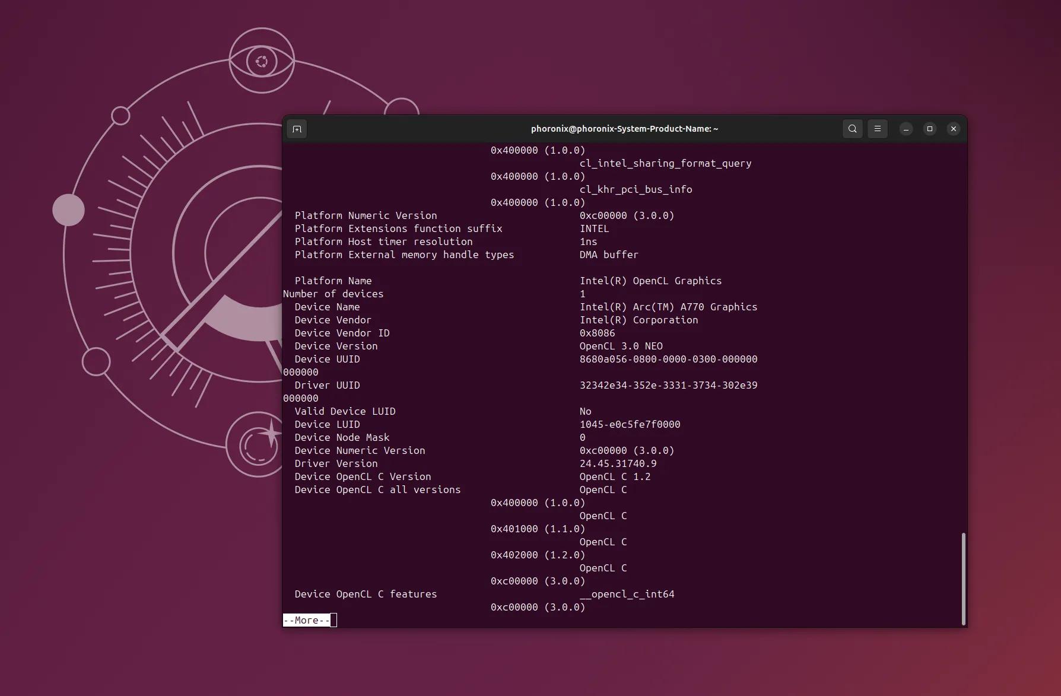
Task: Click the 'Device UUID' label
Action: point(327,359)
